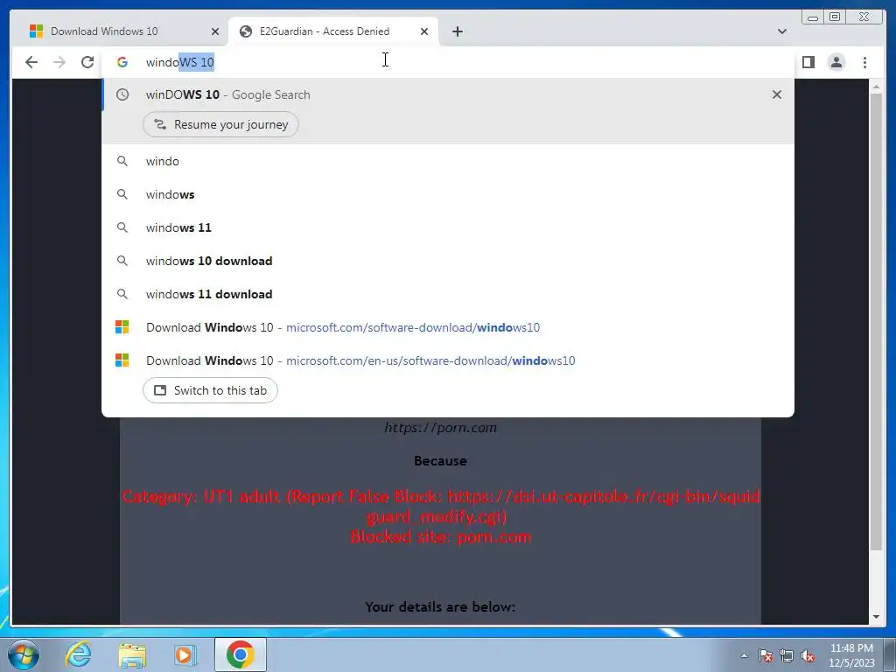Expand the tab search dropdown arrow

[x=781, y=31]
